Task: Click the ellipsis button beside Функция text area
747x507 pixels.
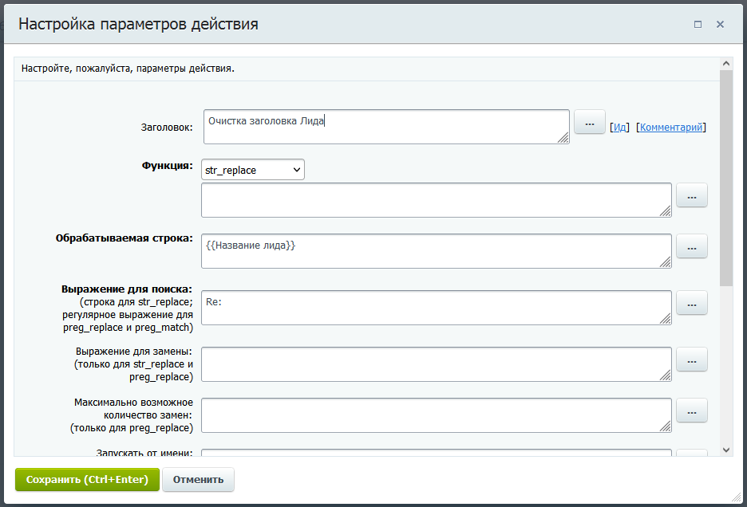Action: [x=692, y=195]
